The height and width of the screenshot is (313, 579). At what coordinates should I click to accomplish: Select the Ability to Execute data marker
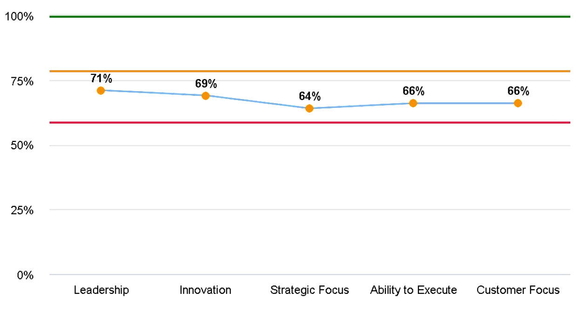point(413,103)
